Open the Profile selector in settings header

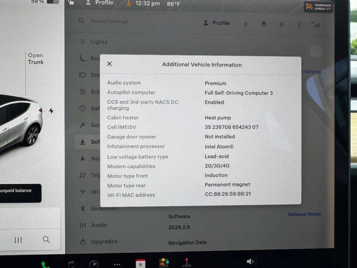pos(216,23)
